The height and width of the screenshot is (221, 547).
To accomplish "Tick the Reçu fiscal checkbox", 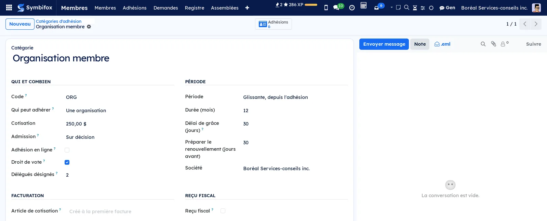I will (223, 211).
